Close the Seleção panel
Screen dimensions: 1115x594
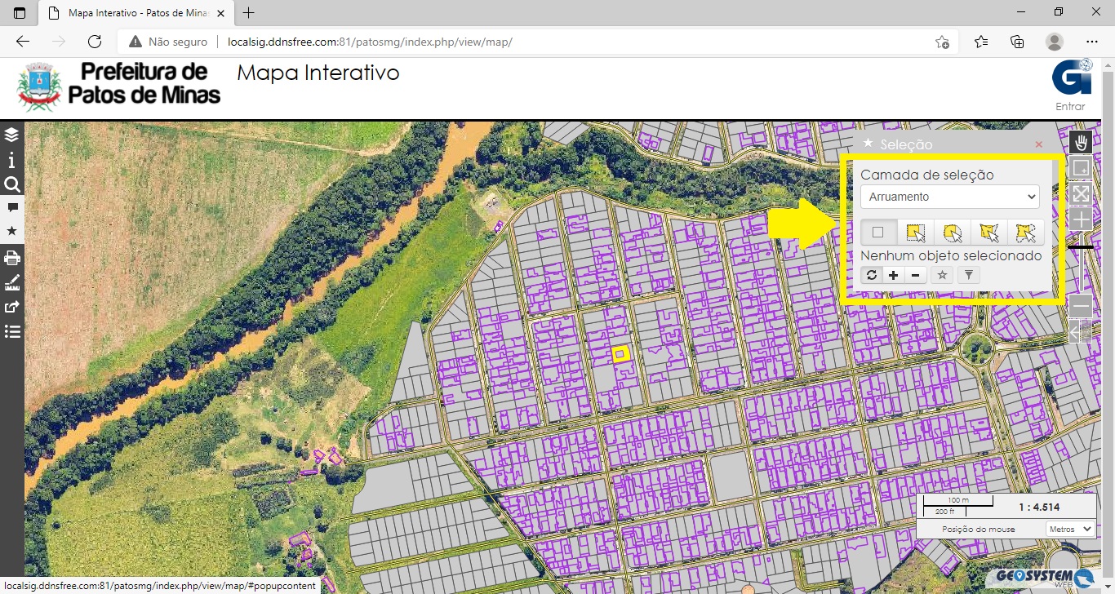(1038, 144)
